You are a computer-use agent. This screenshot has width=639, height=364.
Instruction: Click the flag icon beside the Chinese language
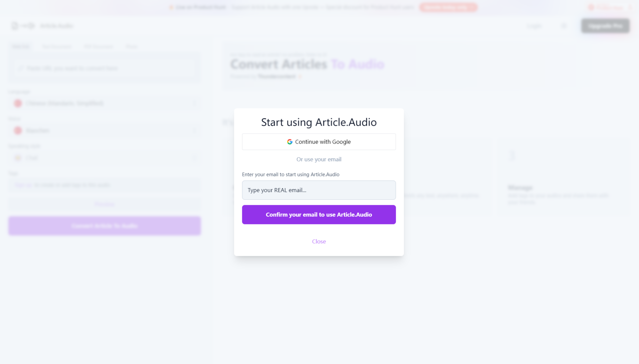pos(18,103)
